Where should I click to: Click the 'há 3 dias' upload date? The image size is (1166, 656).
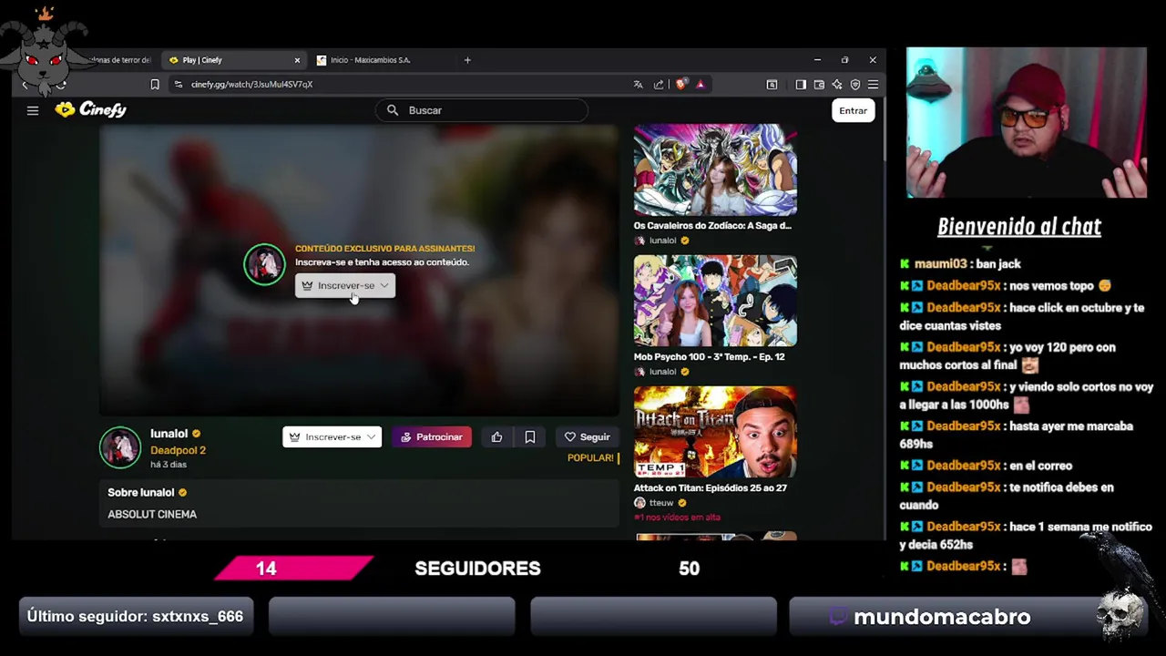(x=169, y=465)
